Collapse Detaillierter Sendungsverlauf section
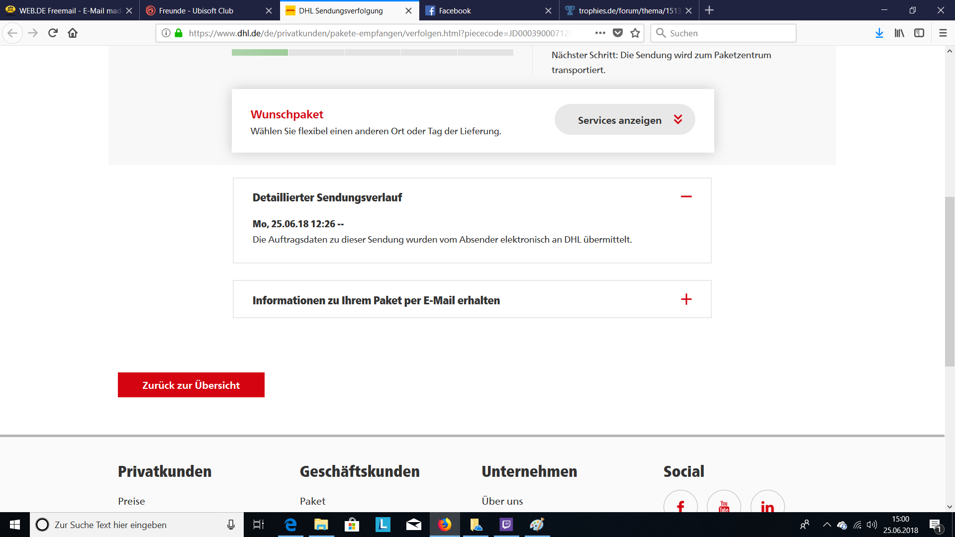 [x=686, y=197]
